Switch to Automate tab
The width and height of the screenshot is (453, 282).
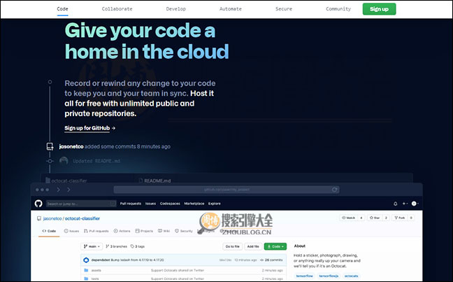click(231, 9)
